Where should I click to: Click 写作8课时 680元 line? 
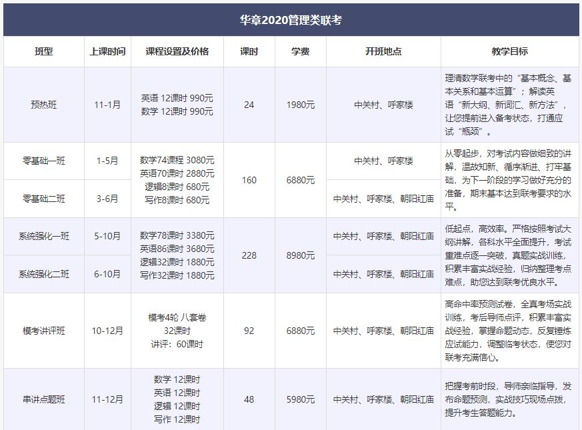pyautogui.click(x=177, y=200)
